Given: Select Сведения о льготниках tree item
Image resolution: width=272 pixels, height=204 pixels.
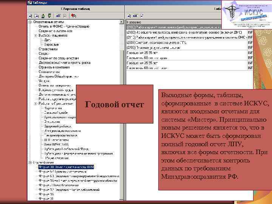Looking at the screenshot, I should tap(55, 31).
